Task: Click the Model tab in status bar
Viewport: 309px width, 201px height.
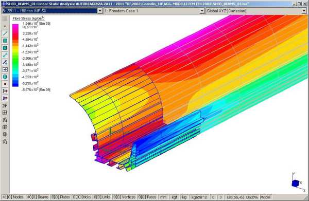Action: pos(265,197)
